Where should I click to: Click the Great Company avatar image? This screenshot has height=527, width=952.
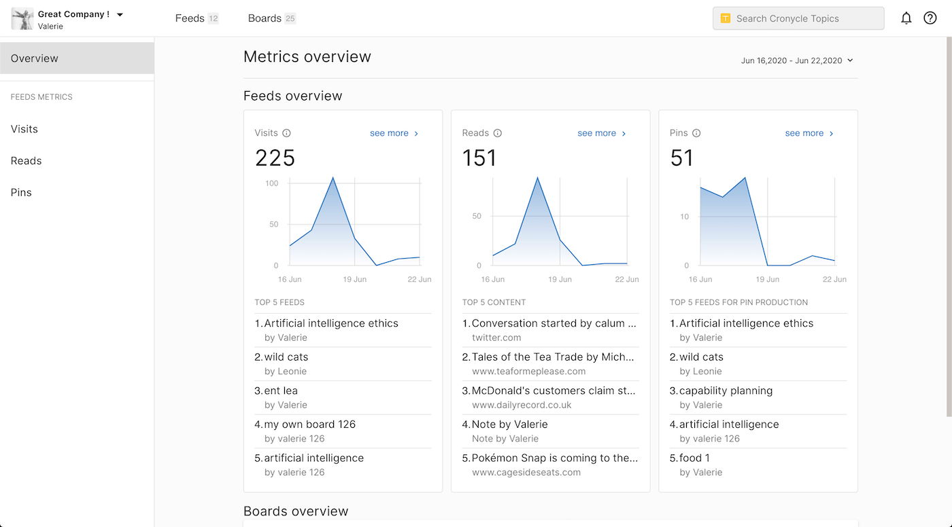coord(22,19)
